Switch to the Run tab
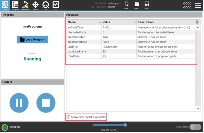 [x=5, y=5]
